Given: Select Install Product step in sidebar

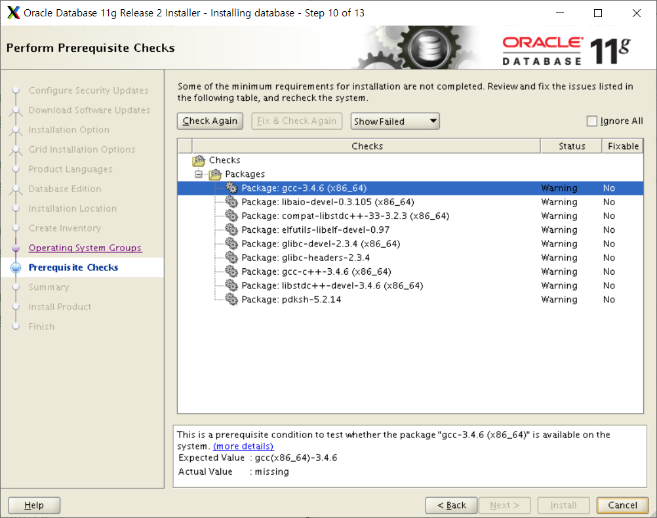Looking at the screenshot, I should 60,307.
